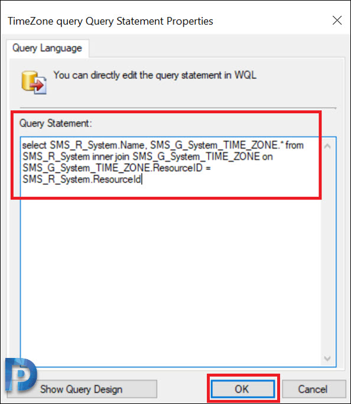
Task: Click the Cancel button
Action: click(x=313, y=389)
